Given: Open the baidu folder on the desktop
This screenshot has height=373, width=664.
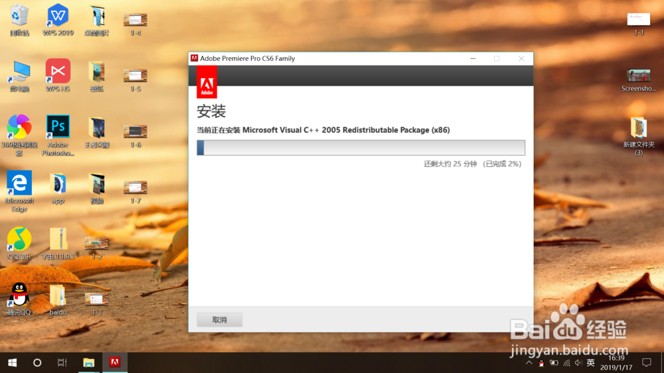Looking at the screenshot, I should coord(58,300).
